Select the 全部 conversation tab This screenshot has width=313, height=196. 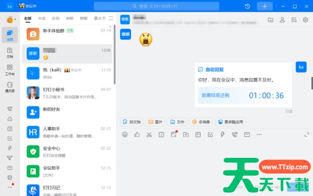(28, 18)
